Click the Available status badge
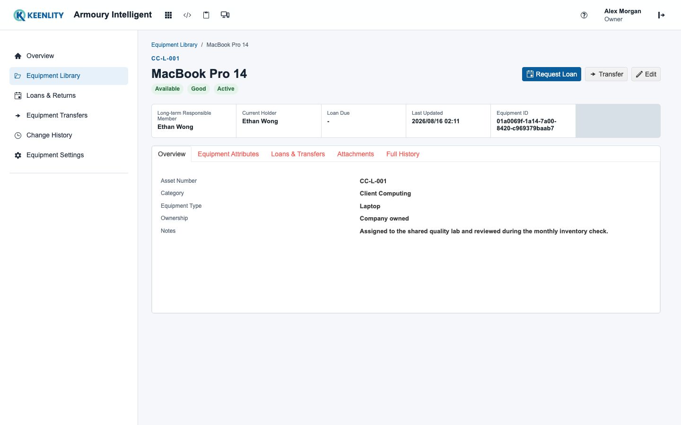681x425 pixels. (167, 89)
